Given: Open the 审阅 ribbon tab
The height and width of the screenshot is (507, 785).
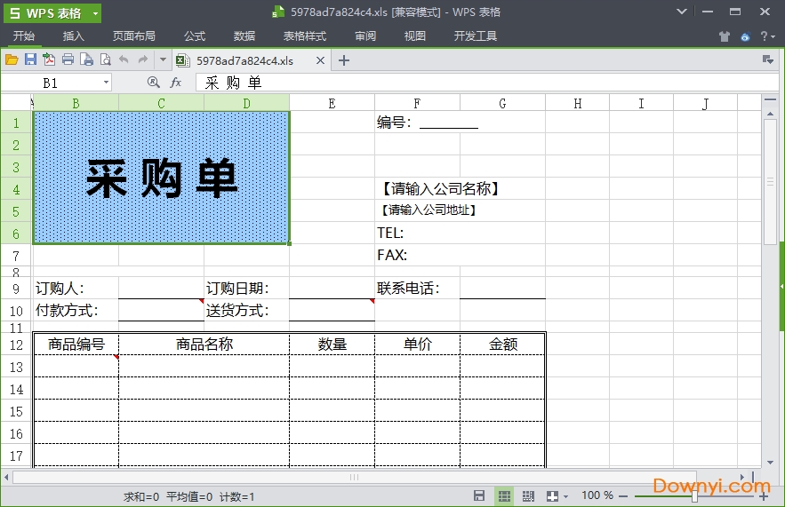Looking at the screenshot, I should click(365, 36).
